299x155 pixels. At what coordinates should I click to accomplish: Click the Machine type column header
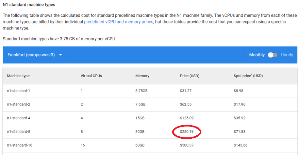(18, 76)
